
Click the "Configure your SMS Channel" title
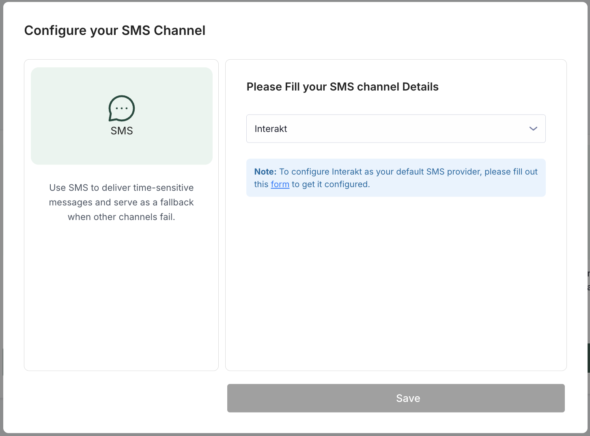point(115,30)
